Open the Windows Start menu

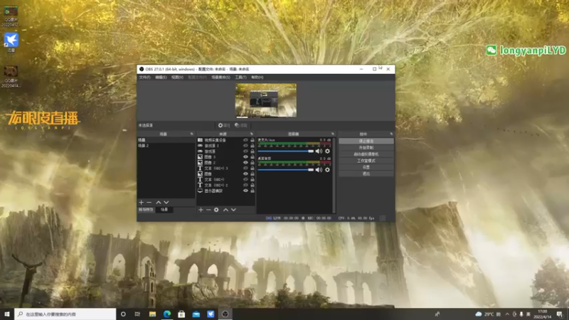[7, 314]
